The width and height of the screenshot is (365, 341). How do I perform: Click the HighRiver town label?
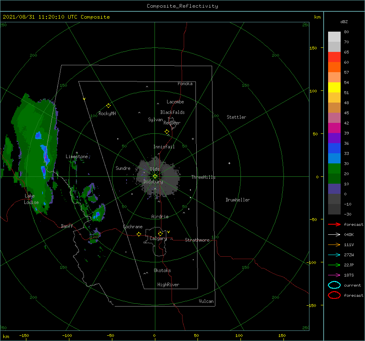168,285
